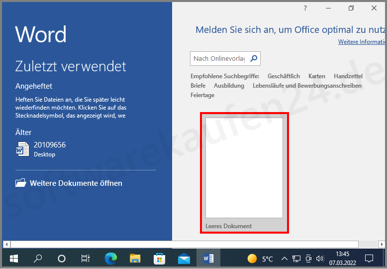Open File Explorer from taskbar
This screenshot has height=269, width=387.
click(135, 259)
